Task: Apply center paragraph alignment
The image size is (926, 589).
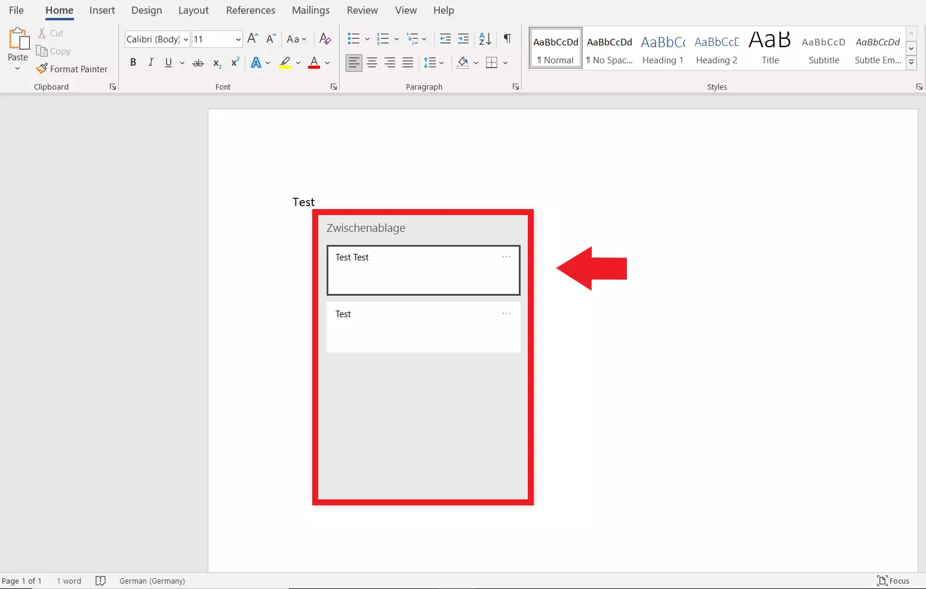Action: click(x=371, y=62)
